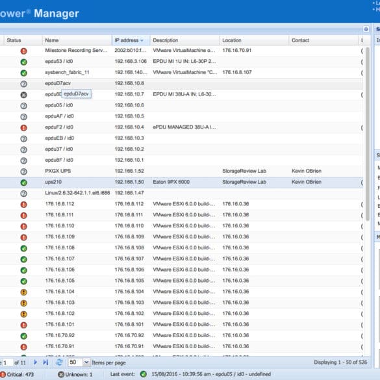Click the unknown status icon for epduD7acv
Image resolution: width=380 pixels, height=380 pixels.
[x=24, y=84]
